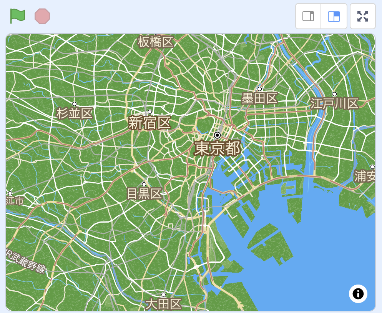Click the marker dot above 杉並区
The width and height of the screenshot is (382, 313).
[x=75, y=104]
